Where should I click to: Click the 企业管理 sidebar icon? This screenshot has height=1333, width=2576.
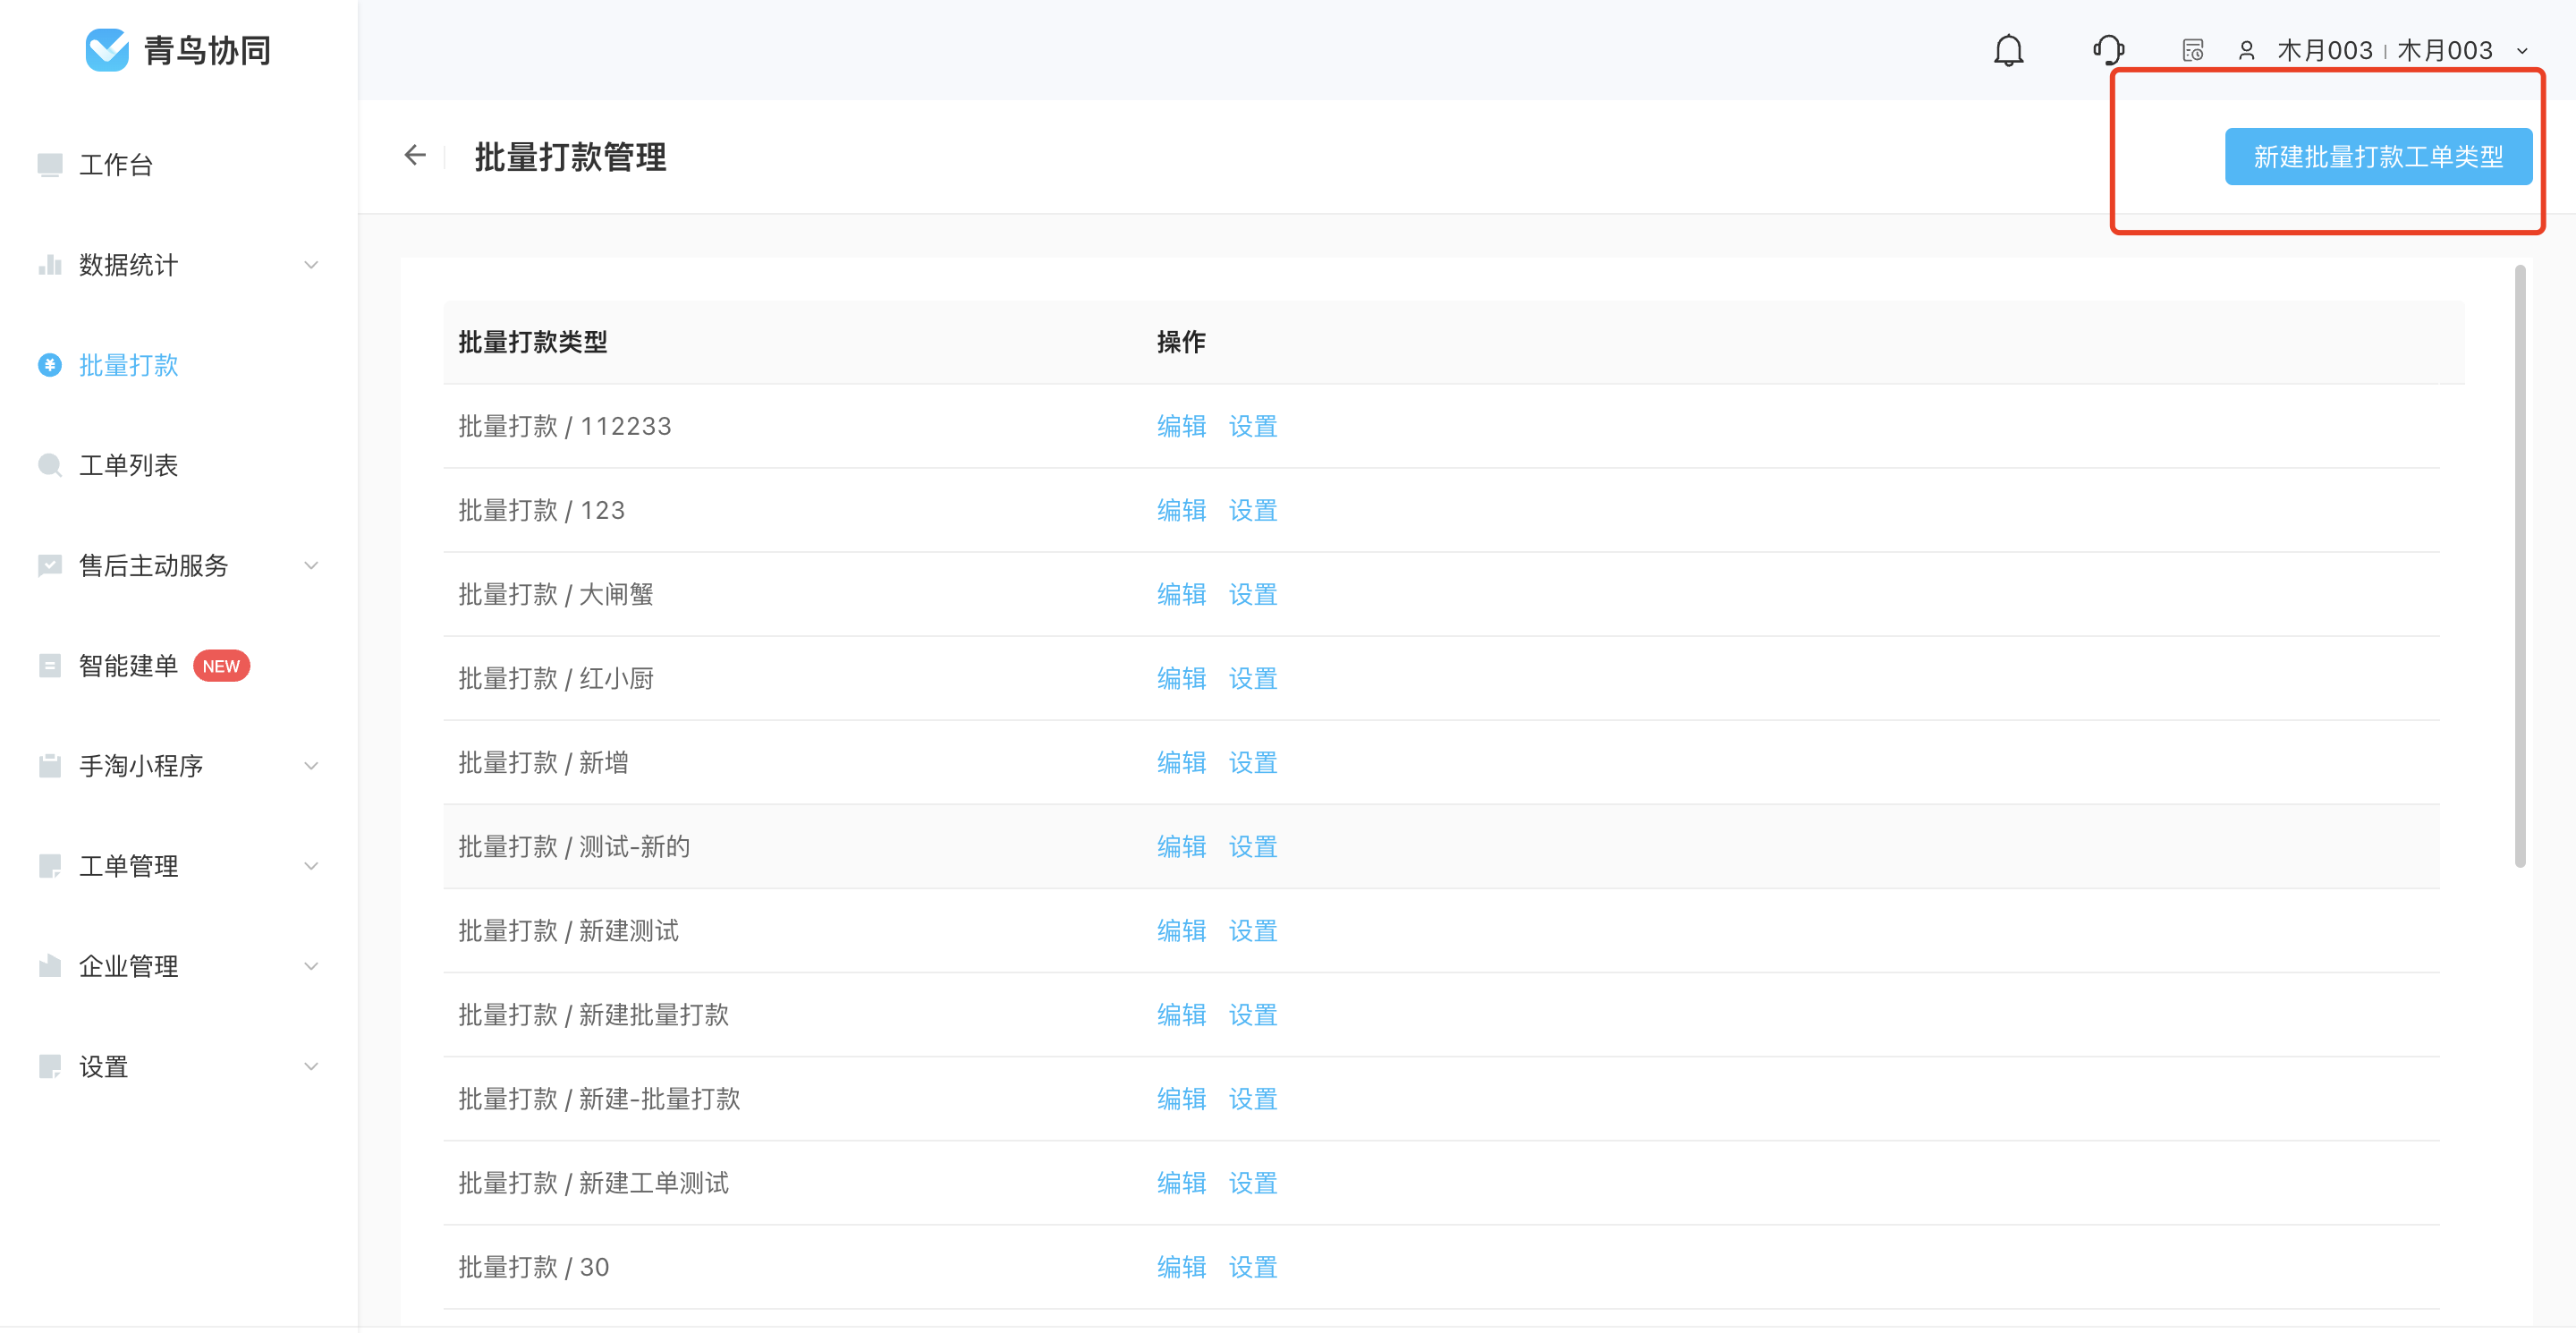tap(50, 965)
